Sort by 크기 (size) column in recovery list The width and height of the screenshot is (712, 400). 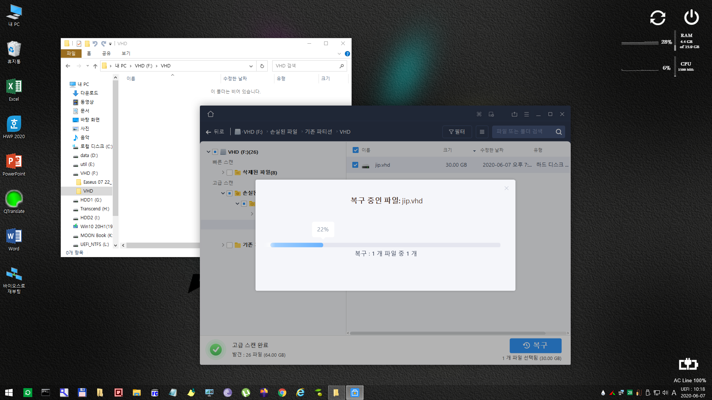click(448, 150)
